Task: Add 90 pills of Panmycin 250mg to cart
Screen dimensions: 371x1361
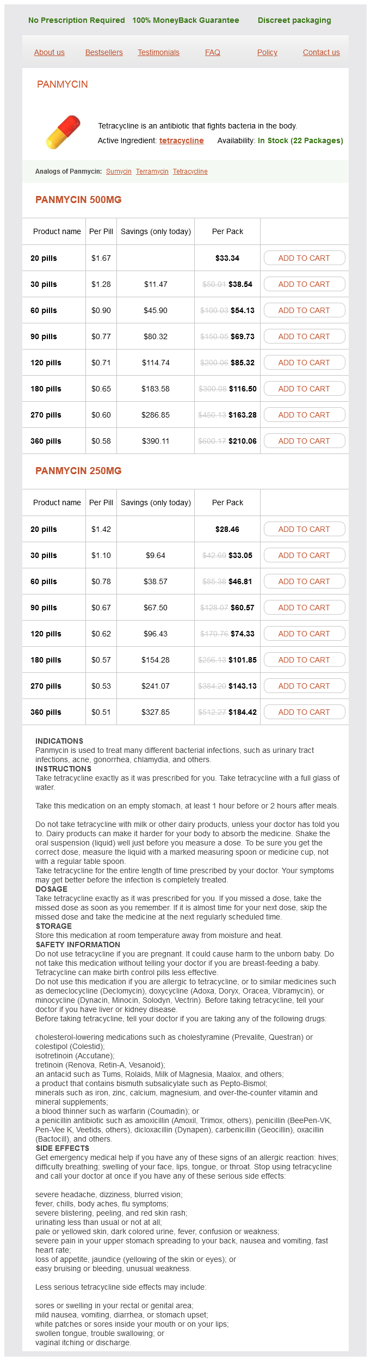Action: pos(304,608)
